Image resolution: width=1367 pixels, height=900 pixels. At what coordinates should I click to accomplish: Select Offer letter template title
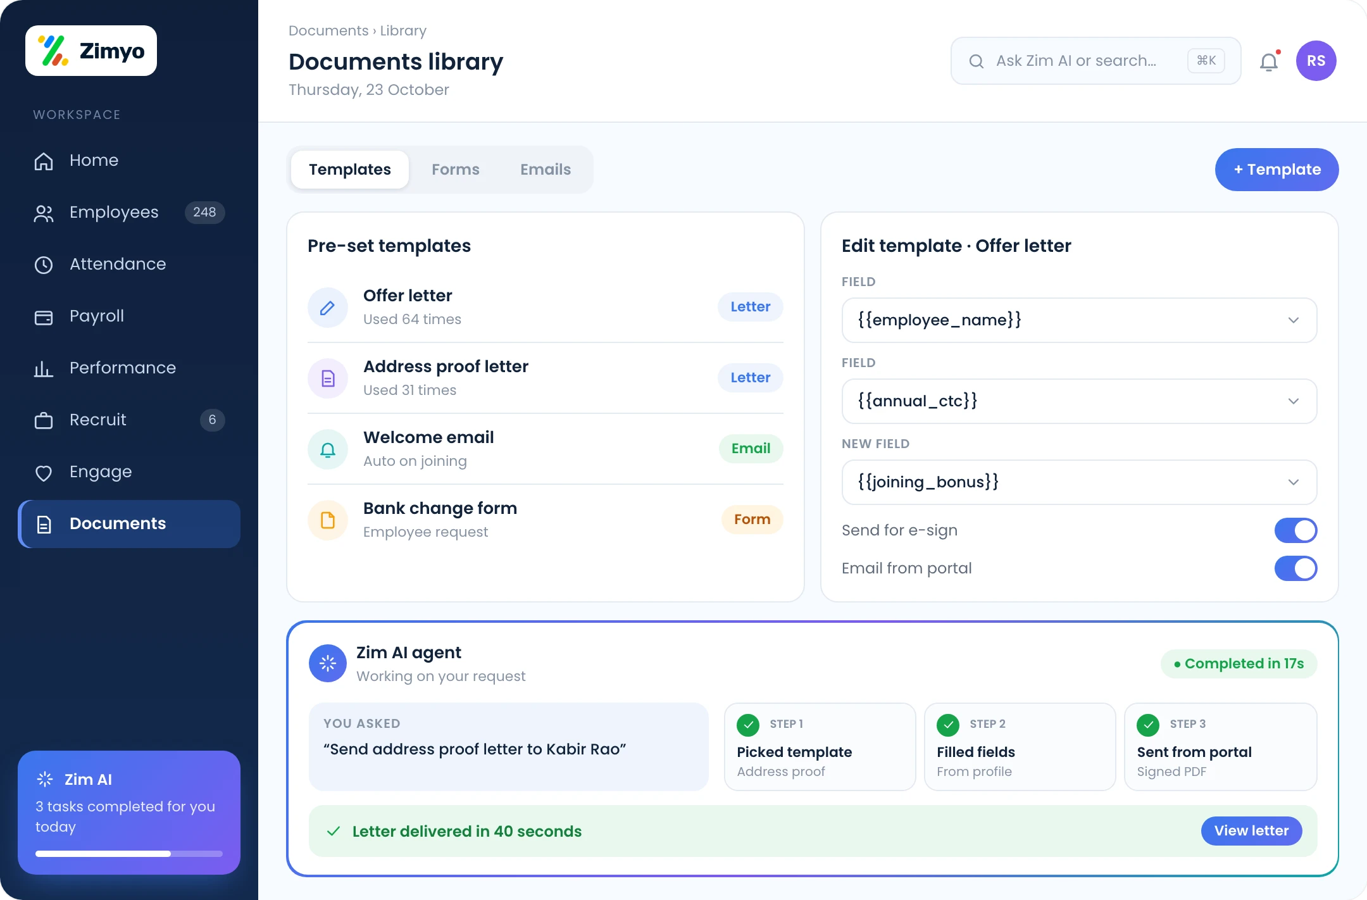[408, 296]
